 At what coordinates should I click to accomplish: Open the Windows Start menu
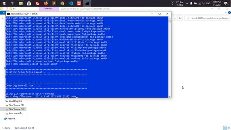(x=4, y=3)
